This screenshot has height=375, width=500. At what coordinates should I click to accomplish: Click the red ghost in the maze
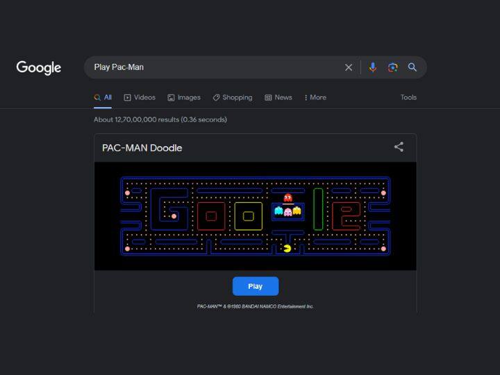point(288,198)
